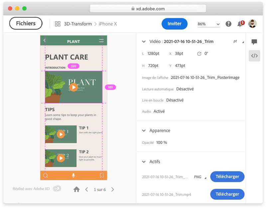Image resolution: width=266 pixels, height=208 pixels.
Task: Click the 180 height measurement badge
Action: click(x=110, y=87)
